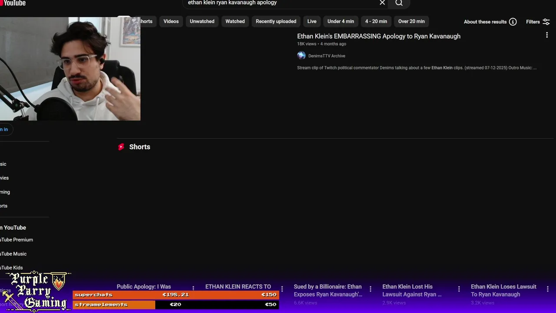
Task: Clear the search box with the X icon
Action: [x=382, y=3]
